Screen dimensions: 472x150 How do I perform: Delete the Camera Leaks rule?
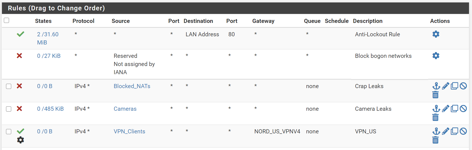click(435, 118)
